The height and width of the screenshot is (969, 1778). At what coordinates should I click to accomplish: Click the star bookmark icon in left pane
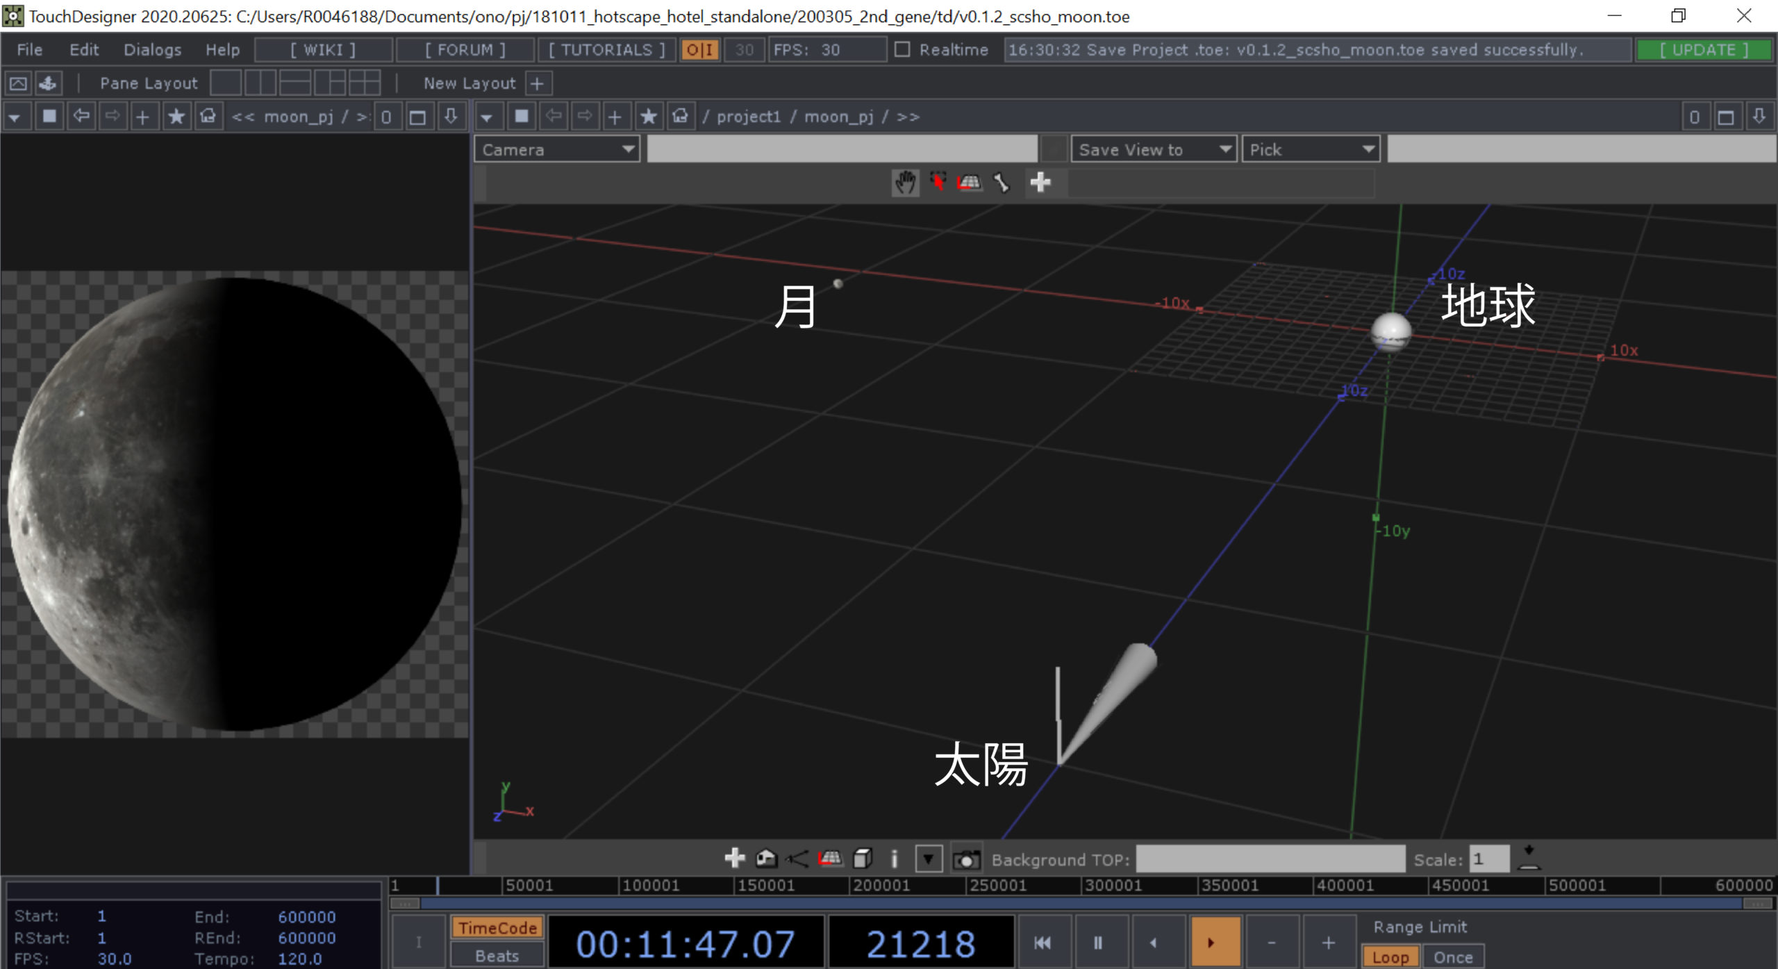(176, 117)
